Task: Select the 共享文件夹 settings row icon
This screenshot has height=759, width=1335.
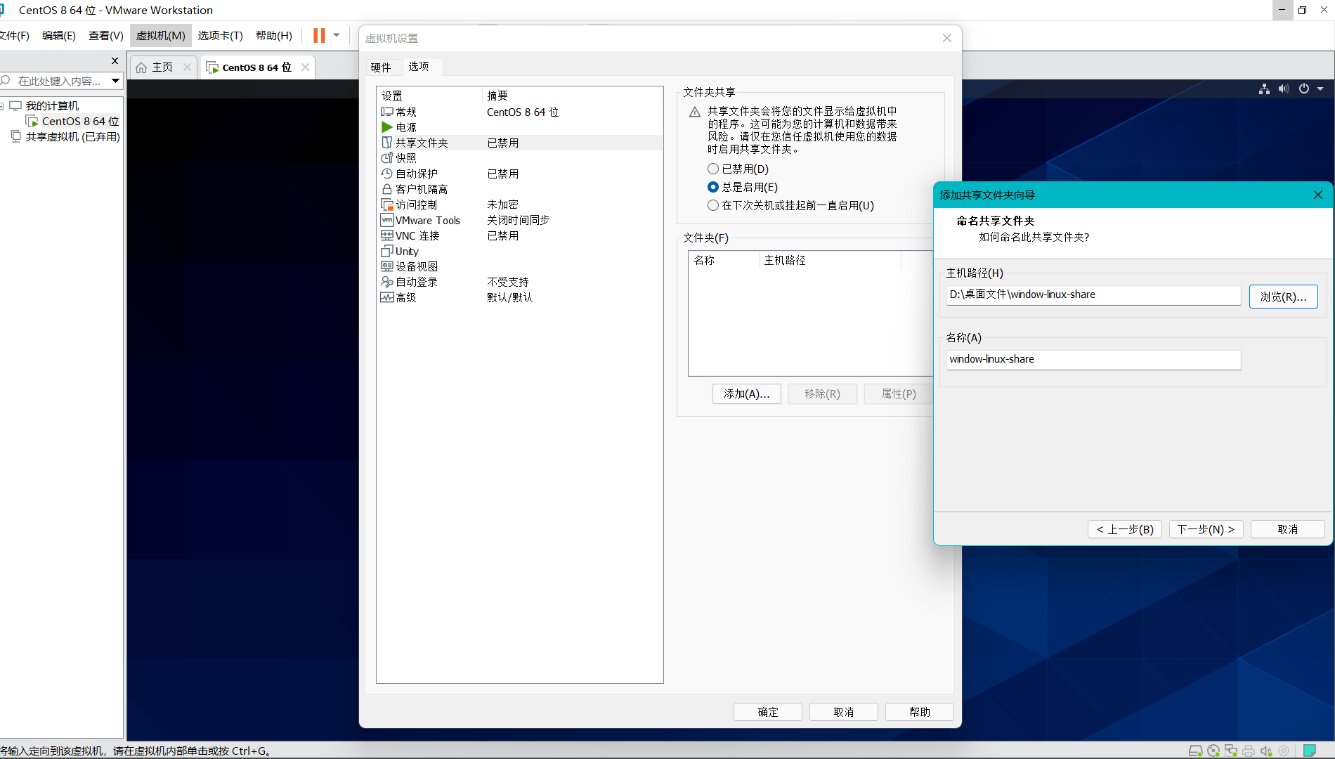Action: coord(386,143)
